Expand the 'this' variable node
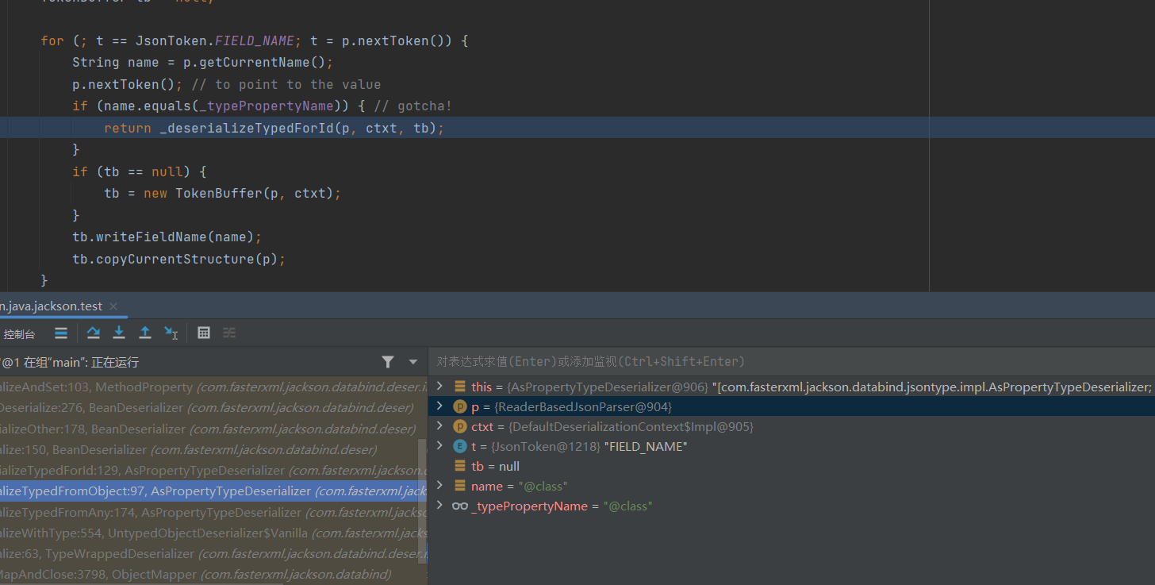The width and height of the screenshot is (1155, 585). pyautogui.click(x=439, y=386)
